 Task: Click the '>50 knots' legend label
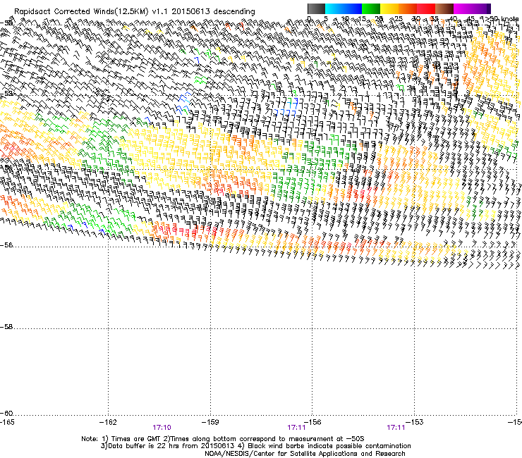[502, 19]
